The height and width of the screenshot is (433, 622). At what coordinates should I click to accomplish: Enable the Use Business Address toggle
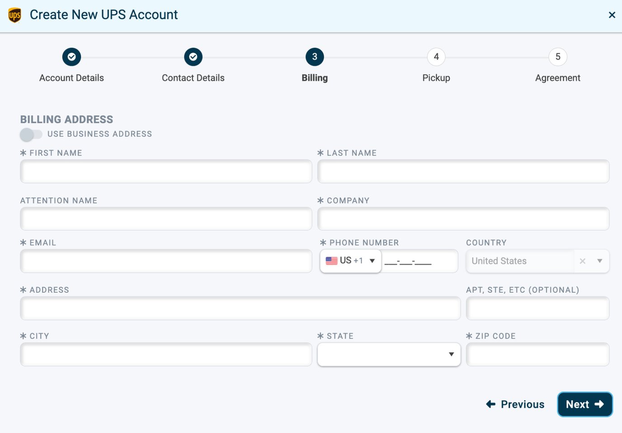(x=31, y=134)
